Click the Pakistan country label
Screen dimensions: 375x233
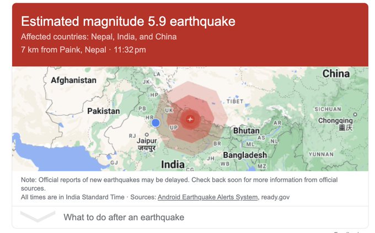104,111
